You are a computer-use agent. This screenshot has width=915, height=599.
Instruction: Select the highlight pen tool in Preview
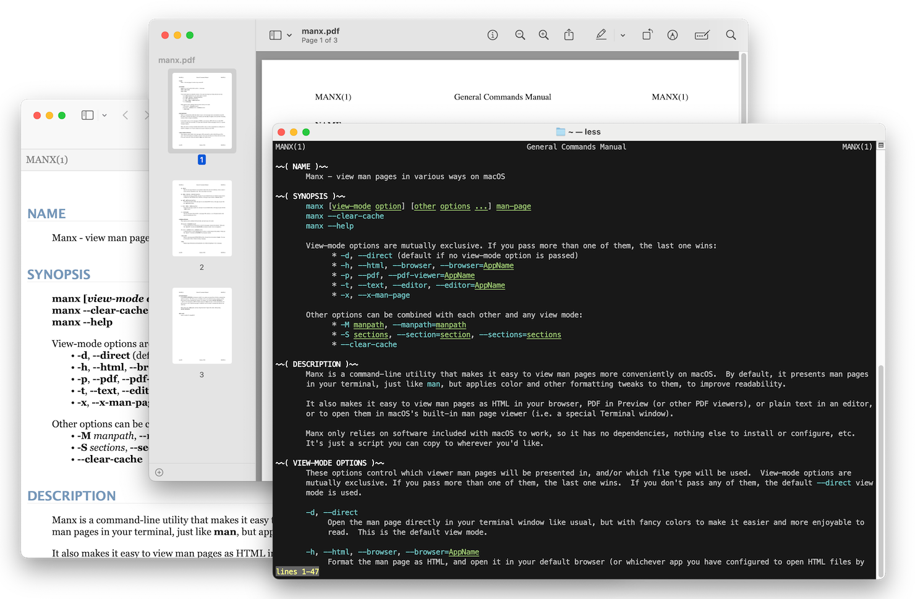tap(601, 35)
